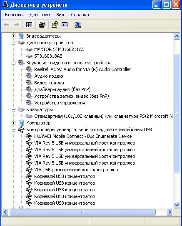Select HUAWEI Mobile Connect - Bus Enumerate Device
Screen dimensions: 182x226
coord(83,136)
